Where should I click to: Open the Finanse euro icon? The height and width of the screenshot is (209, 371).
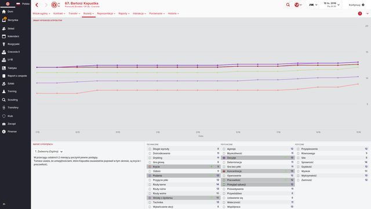4,132
